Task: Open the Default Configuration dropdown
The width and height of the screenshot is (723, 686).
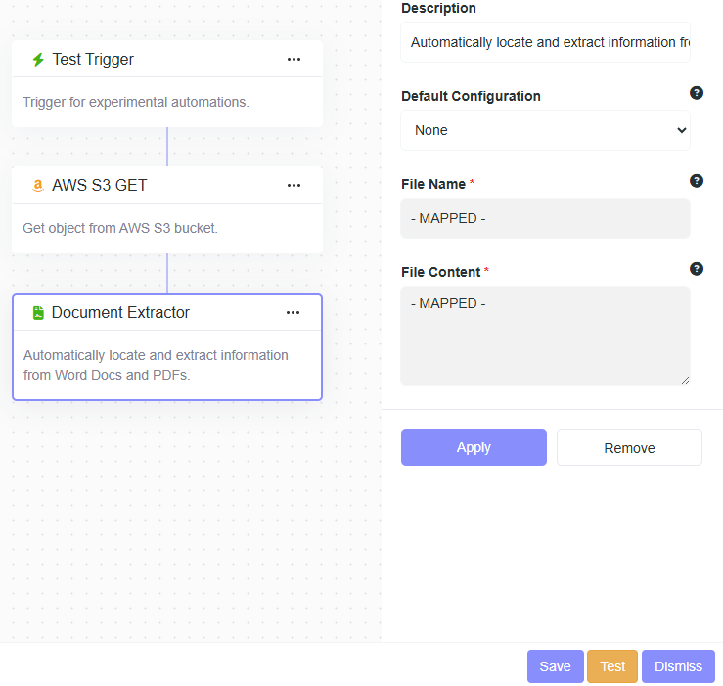Action: [x=545, y=130]
